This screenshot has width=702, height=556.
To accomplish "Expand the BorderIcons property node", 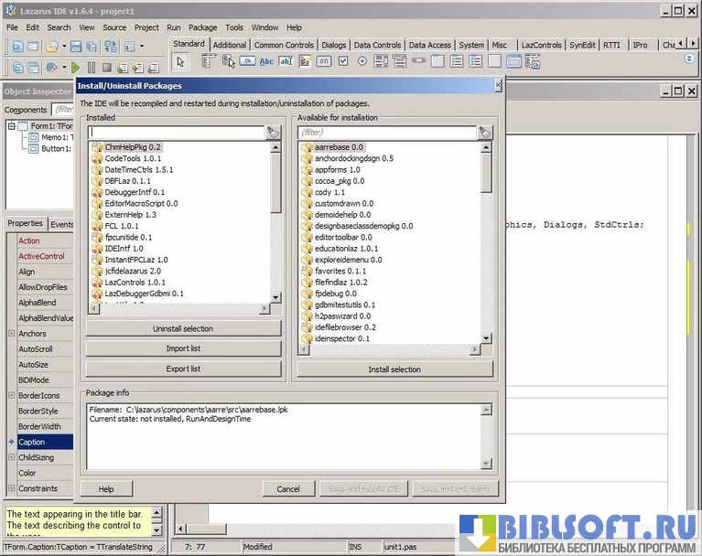I will point(11,396).
